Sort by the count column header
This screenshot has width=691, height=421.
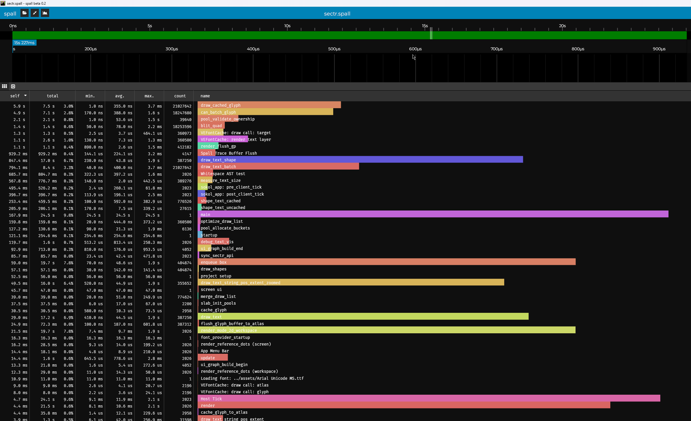pyautogui.click(x=180, y=96)
